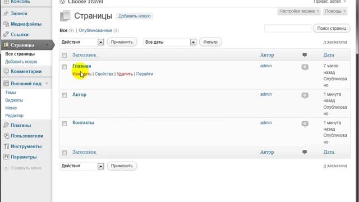Image resolution: width=359 pixels, height=202 pixels.
Task: Click the Консоль dashboard icon
Action: click(x=6, y=2)
